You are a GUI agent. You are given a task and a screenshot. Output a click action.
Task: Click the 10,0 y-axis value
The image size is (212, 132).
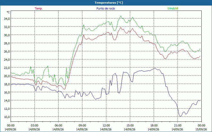click(7, 117)
